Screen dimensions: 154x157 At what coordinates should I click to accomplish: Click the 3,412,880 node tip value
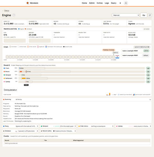[x=9, y=24]
